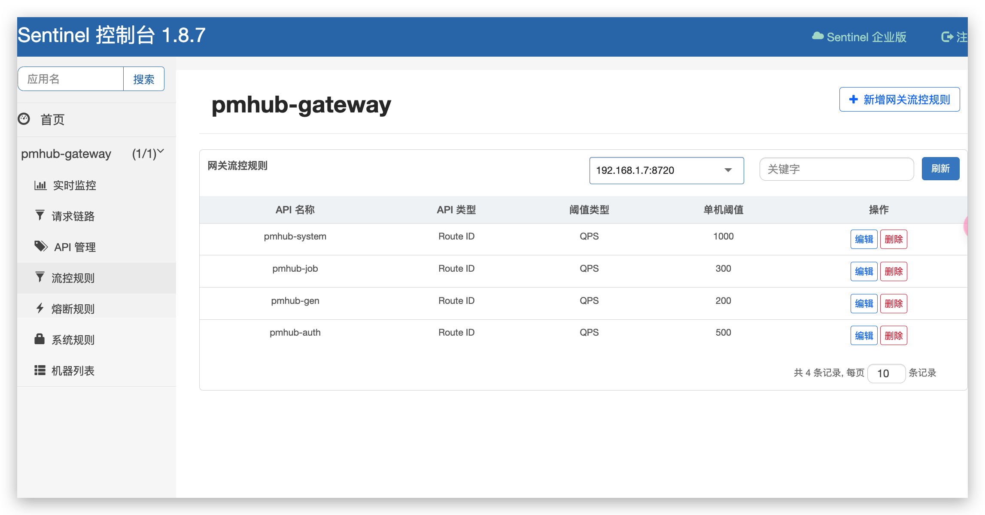Click the logout icon in the header
985x515 pixels.
[947, 37]
